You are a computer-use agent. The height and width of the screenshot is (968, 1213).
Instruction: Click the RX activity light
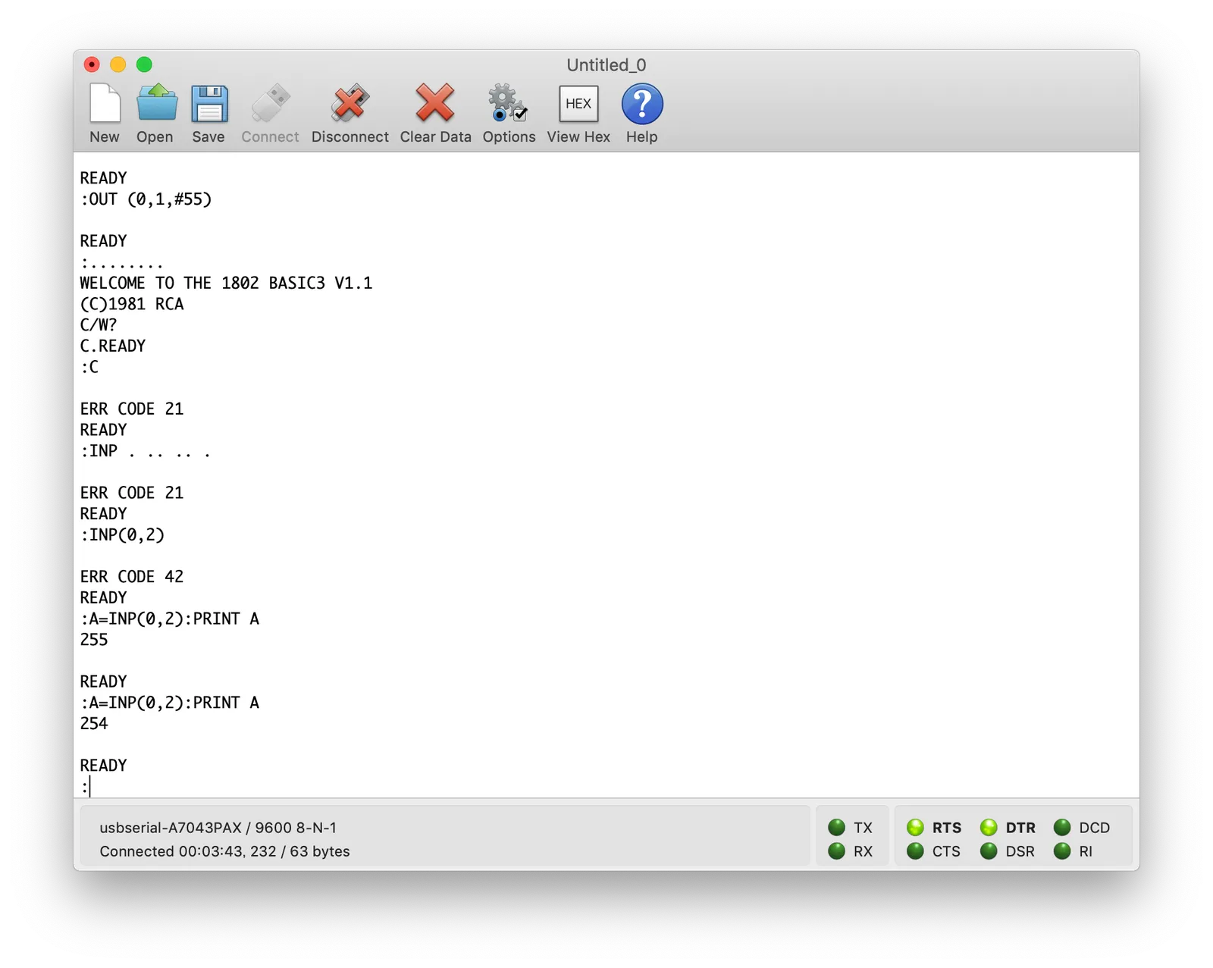pos(836,851)
